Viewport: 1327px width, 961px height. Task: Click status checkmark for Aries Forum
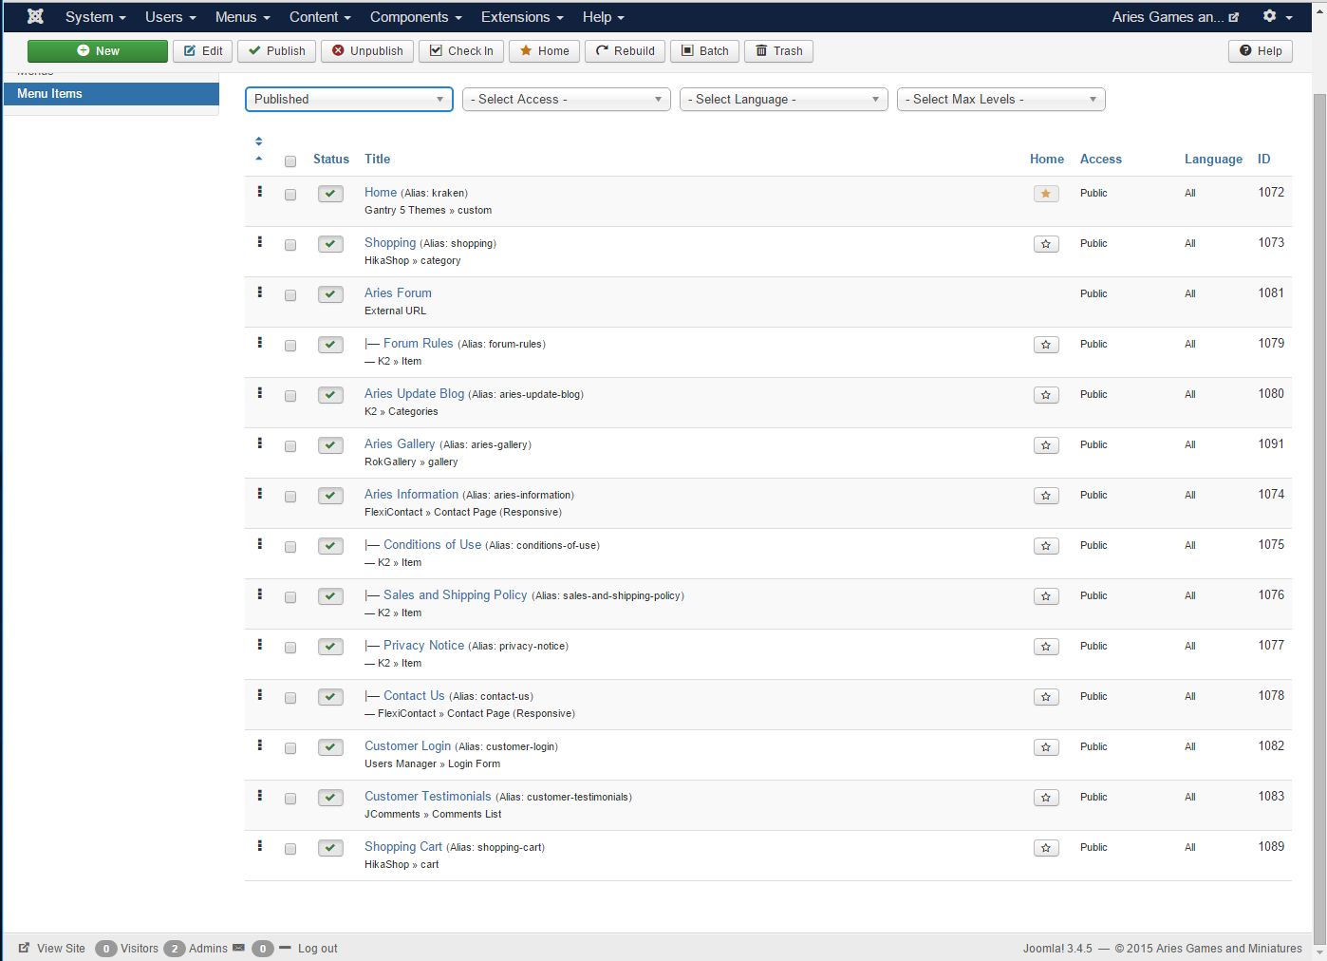point(330,294)
